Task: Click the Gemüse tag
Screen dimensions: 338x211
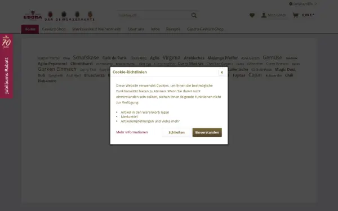Action: (x=272, y=57)
